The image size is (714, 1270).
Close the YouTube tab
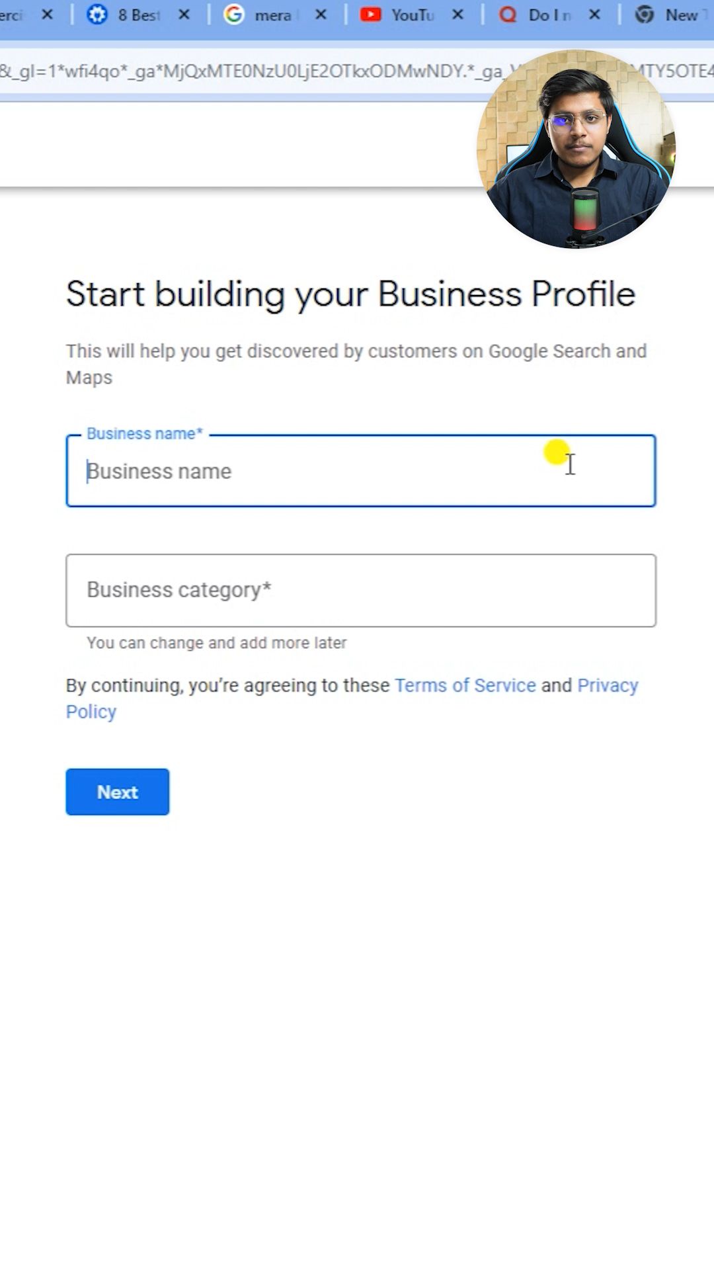click(x=457, y=15)
